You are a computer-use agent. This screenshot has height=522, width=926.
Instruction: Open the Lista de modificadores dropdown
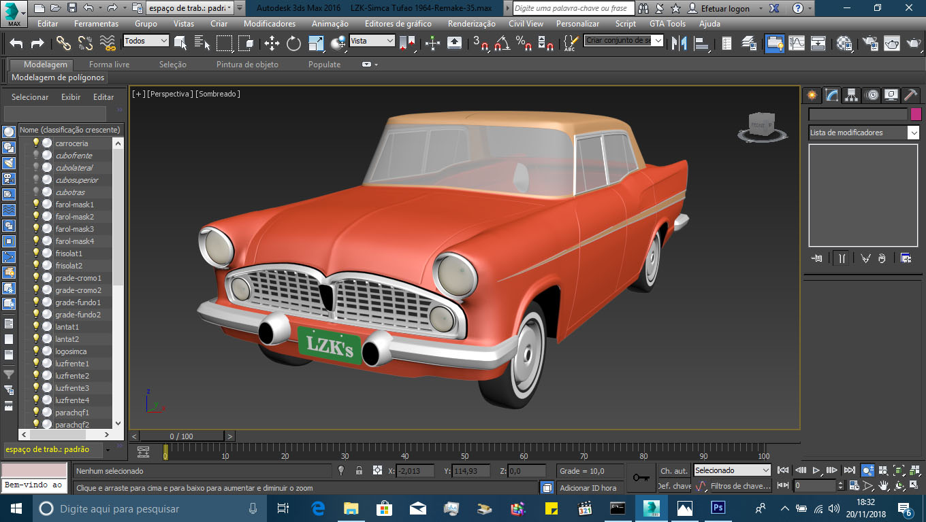(x=913, y=133)
